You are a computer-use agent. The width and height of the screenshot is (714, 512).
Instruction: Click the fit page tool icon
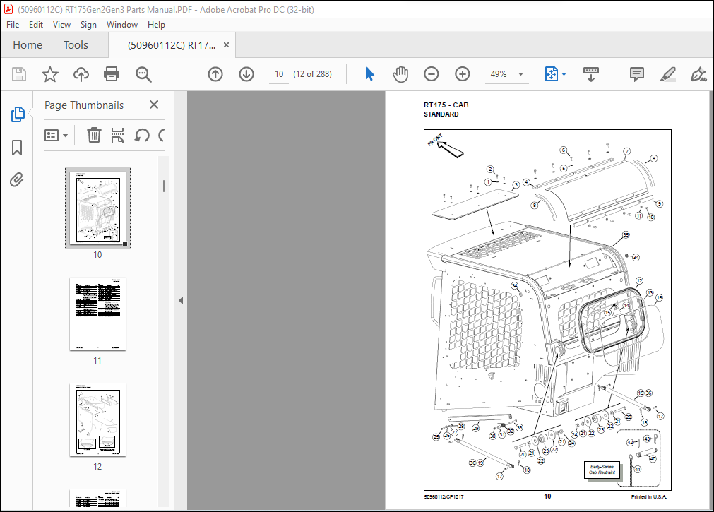[551, 73]
